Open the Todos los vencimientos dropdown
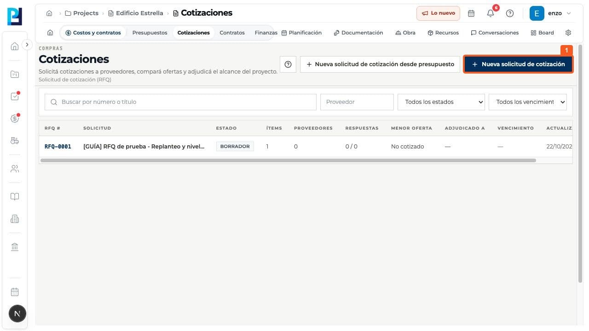 click(528, 102)
